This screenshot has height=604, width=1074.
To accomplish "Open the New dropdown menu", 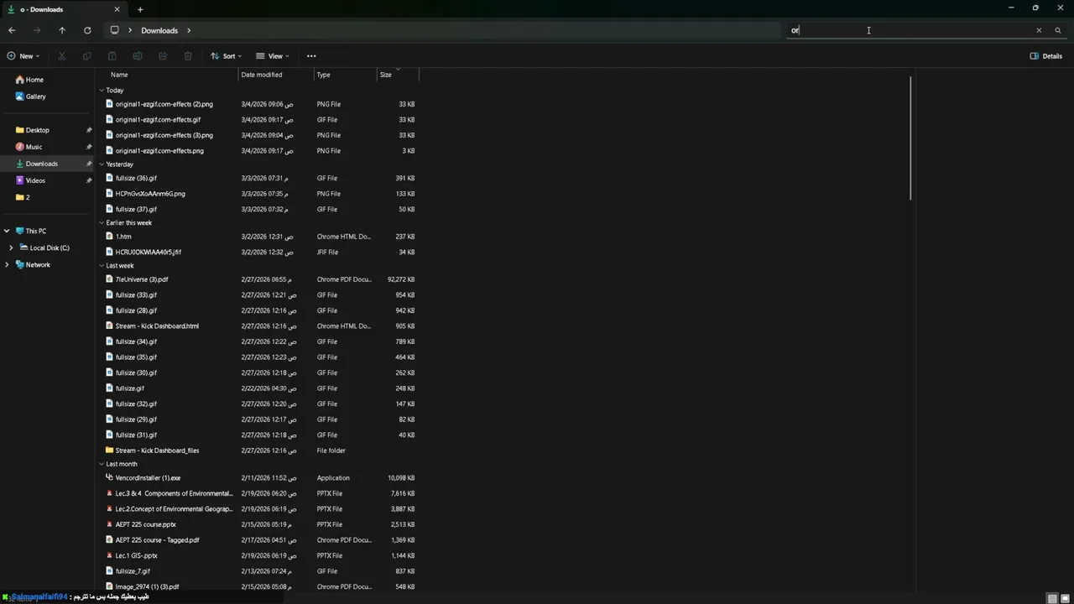I will (x=23, y=56).
